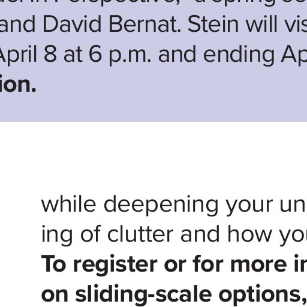
Task: Click the word "clutter"
Action: click(140, 234)
